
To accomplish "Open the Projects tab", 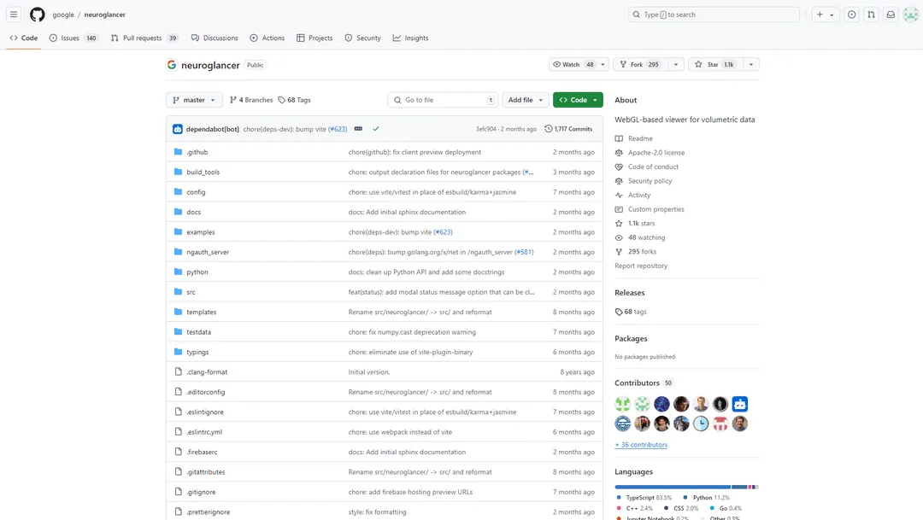I will click(x=315, y=38).
